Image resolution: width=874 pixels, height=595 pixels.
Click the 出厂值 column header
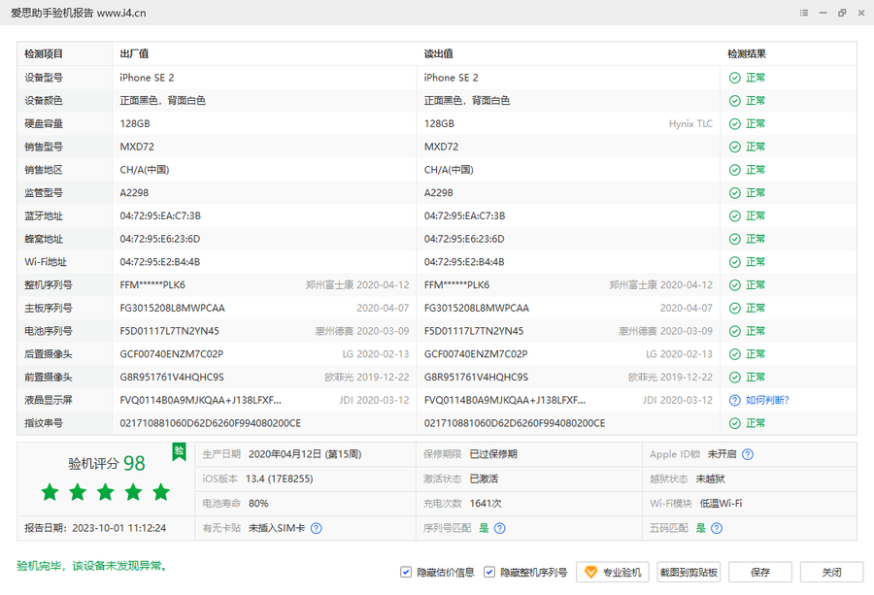coord(134,54)
